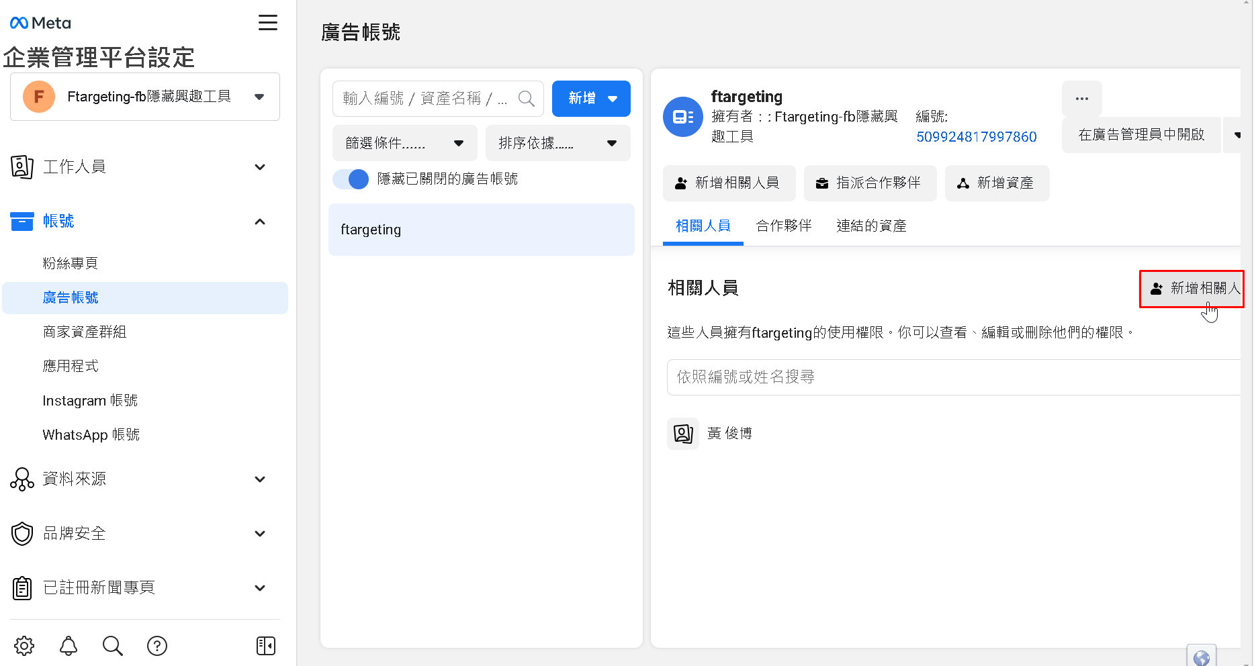Toggle 隱藏已關閉的廣告帳號 switch
Image resolution: width=1254 pixels, height=666 pixels.
tap(351, 179)
